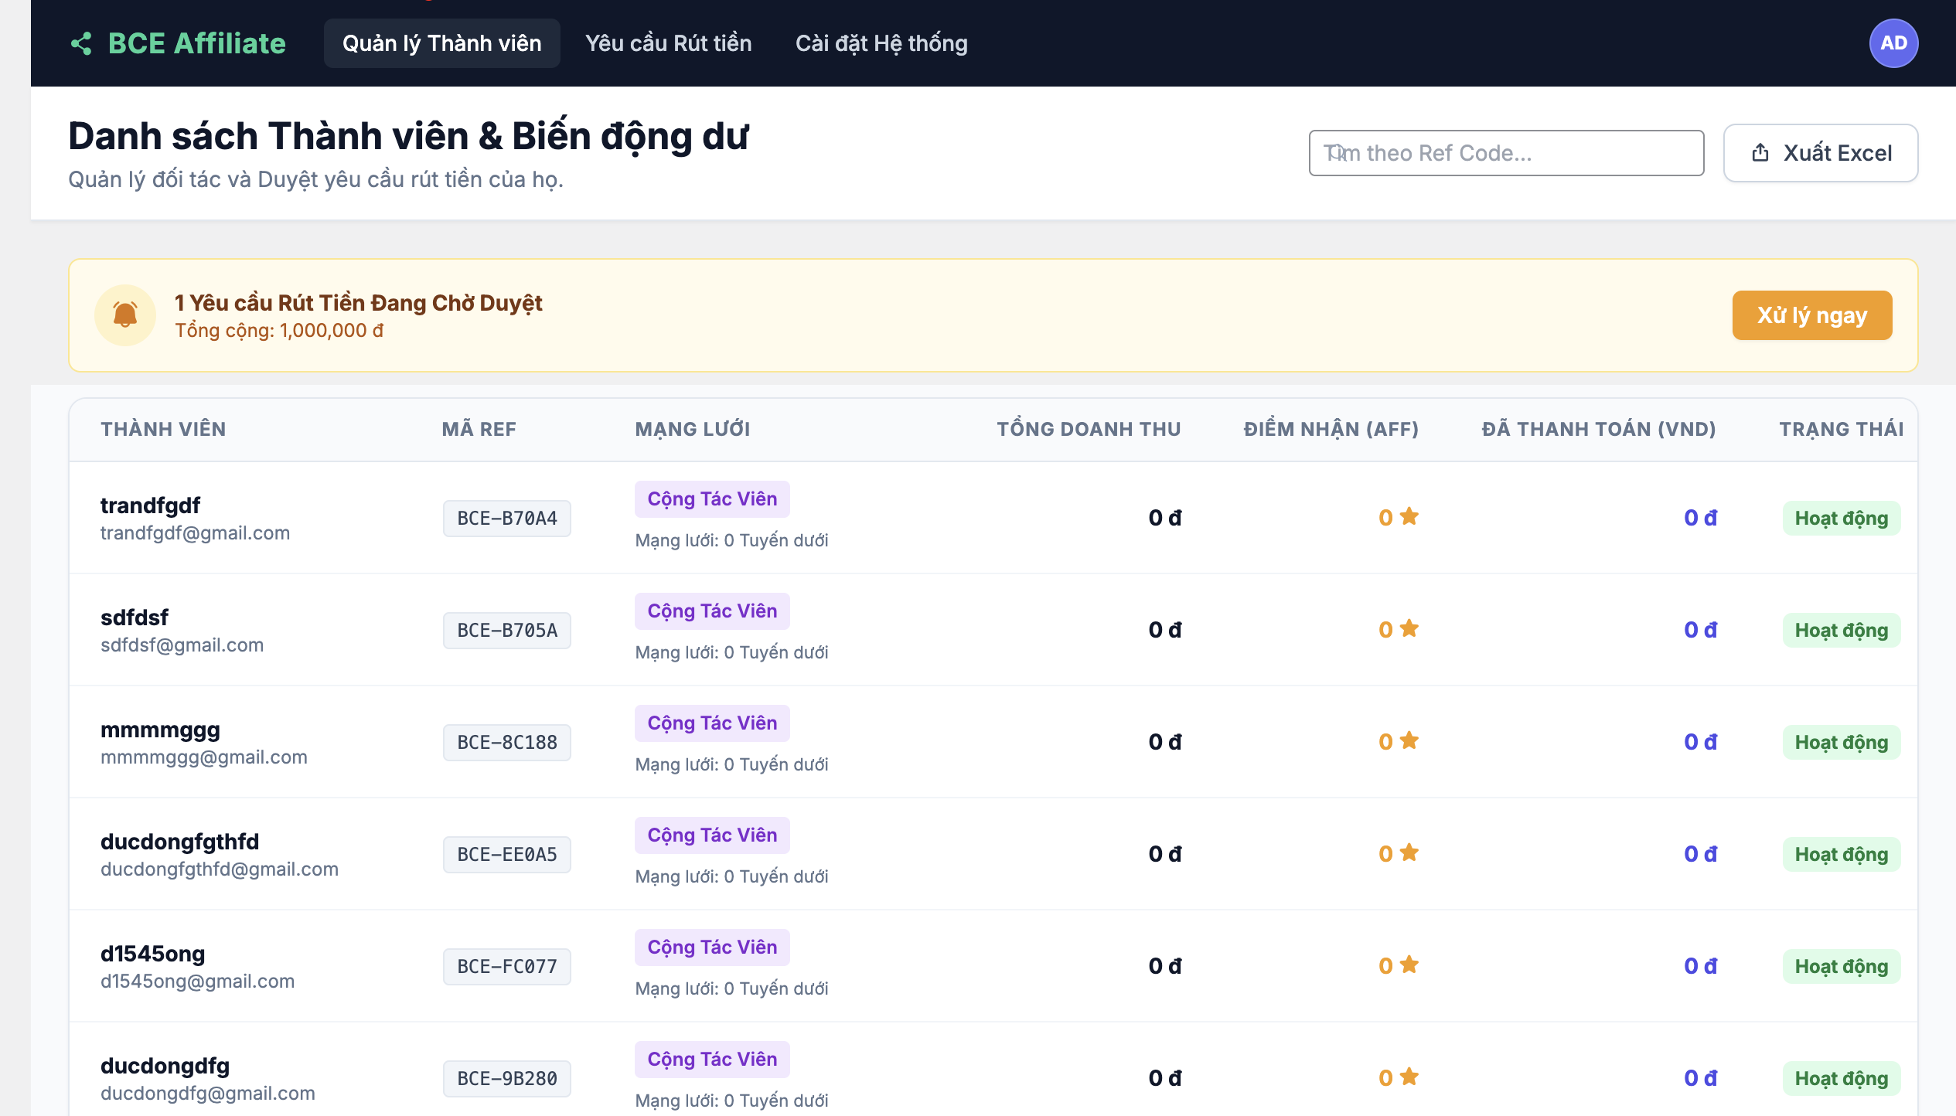Click total revenue 0 đ for mmmmggg
Image resolution: width=1956 pixels, height=1116 pixels.
click(1164, 742)
